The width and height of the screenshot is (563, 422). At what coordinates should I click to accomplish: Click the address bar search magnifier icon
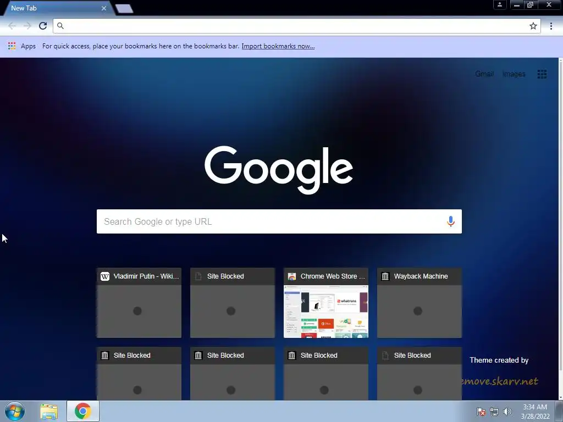pyautogui.click(x=60, y=26)
